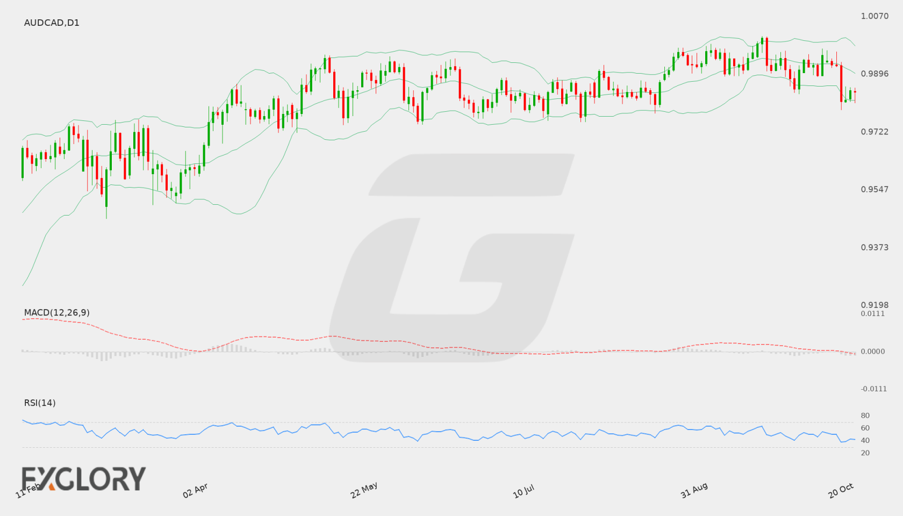Click the FXGLORY logo
903x516 pixels.
click(x=83, y=478)
